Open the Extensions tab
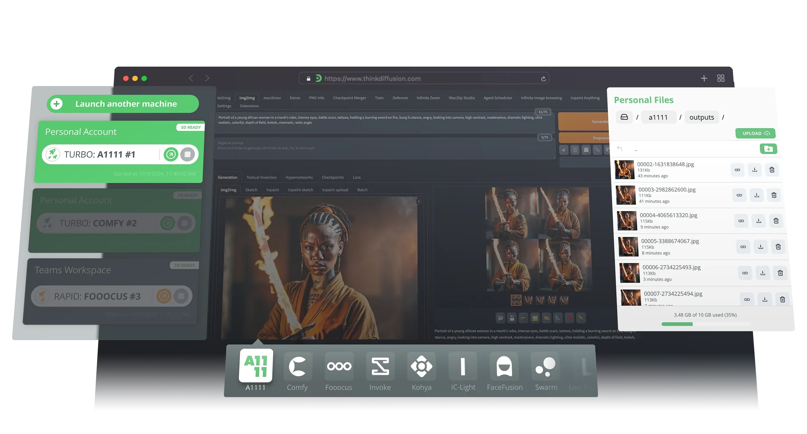 pos(249,106)
